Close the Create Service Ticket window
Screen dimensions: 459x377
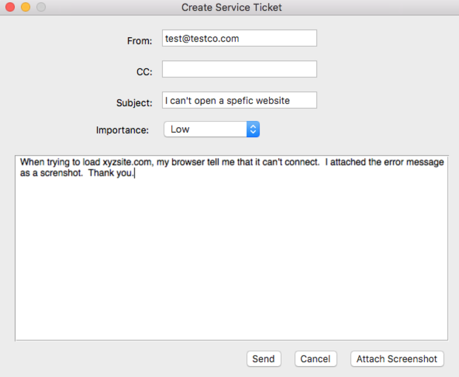pos(10,7)
